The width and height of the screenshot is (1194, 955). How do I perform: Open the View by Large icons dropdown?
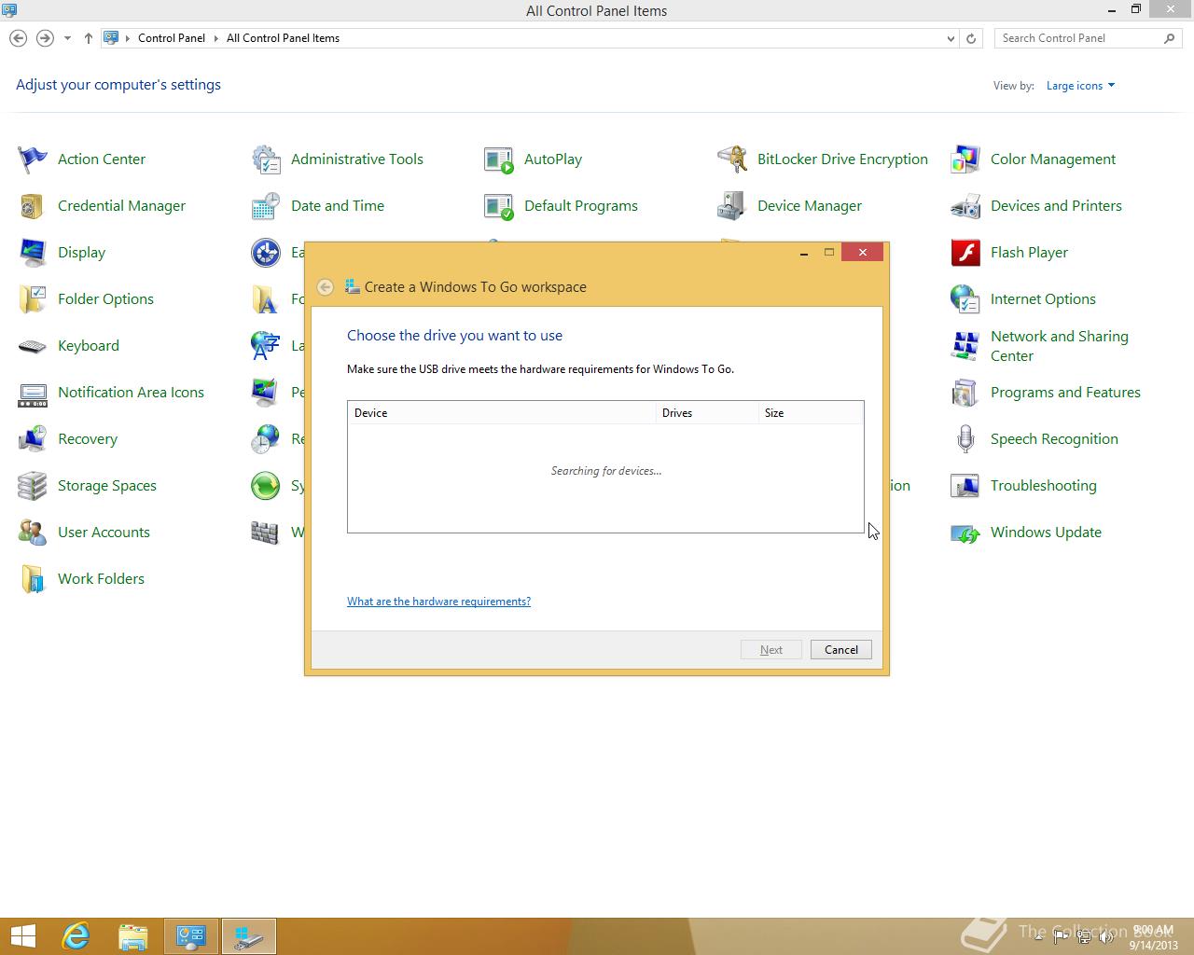point(1080,86)
